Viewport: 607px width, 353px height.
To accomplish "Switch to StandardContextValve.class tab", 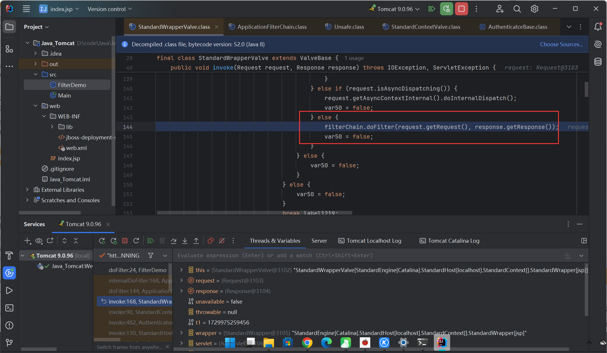I will click(421, 27).
